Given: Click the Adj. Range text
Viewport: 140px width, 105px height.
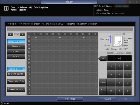Looking at the screenshot, I should pos(116,49).
